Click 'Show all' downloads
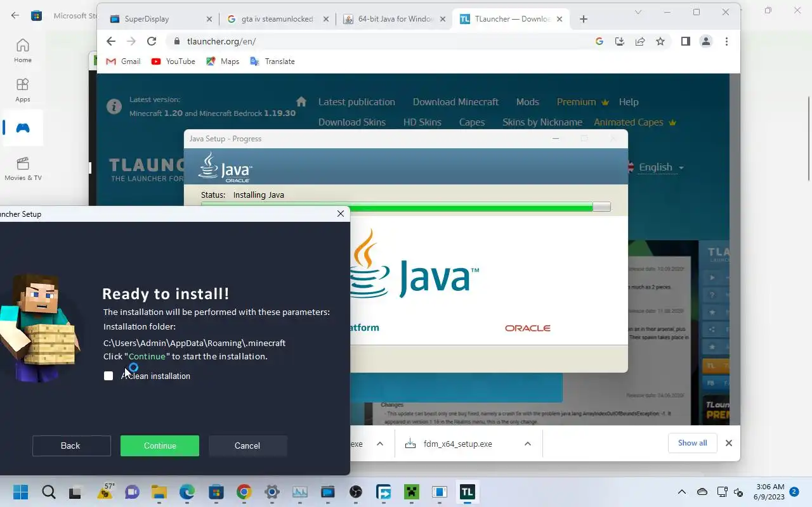This screenshot has width=812, height=507. tap(693, 443)
